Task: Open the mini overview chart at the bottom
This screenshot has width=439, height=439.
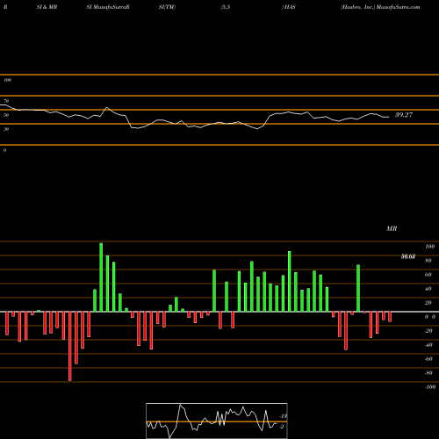Action: (217, 421)
